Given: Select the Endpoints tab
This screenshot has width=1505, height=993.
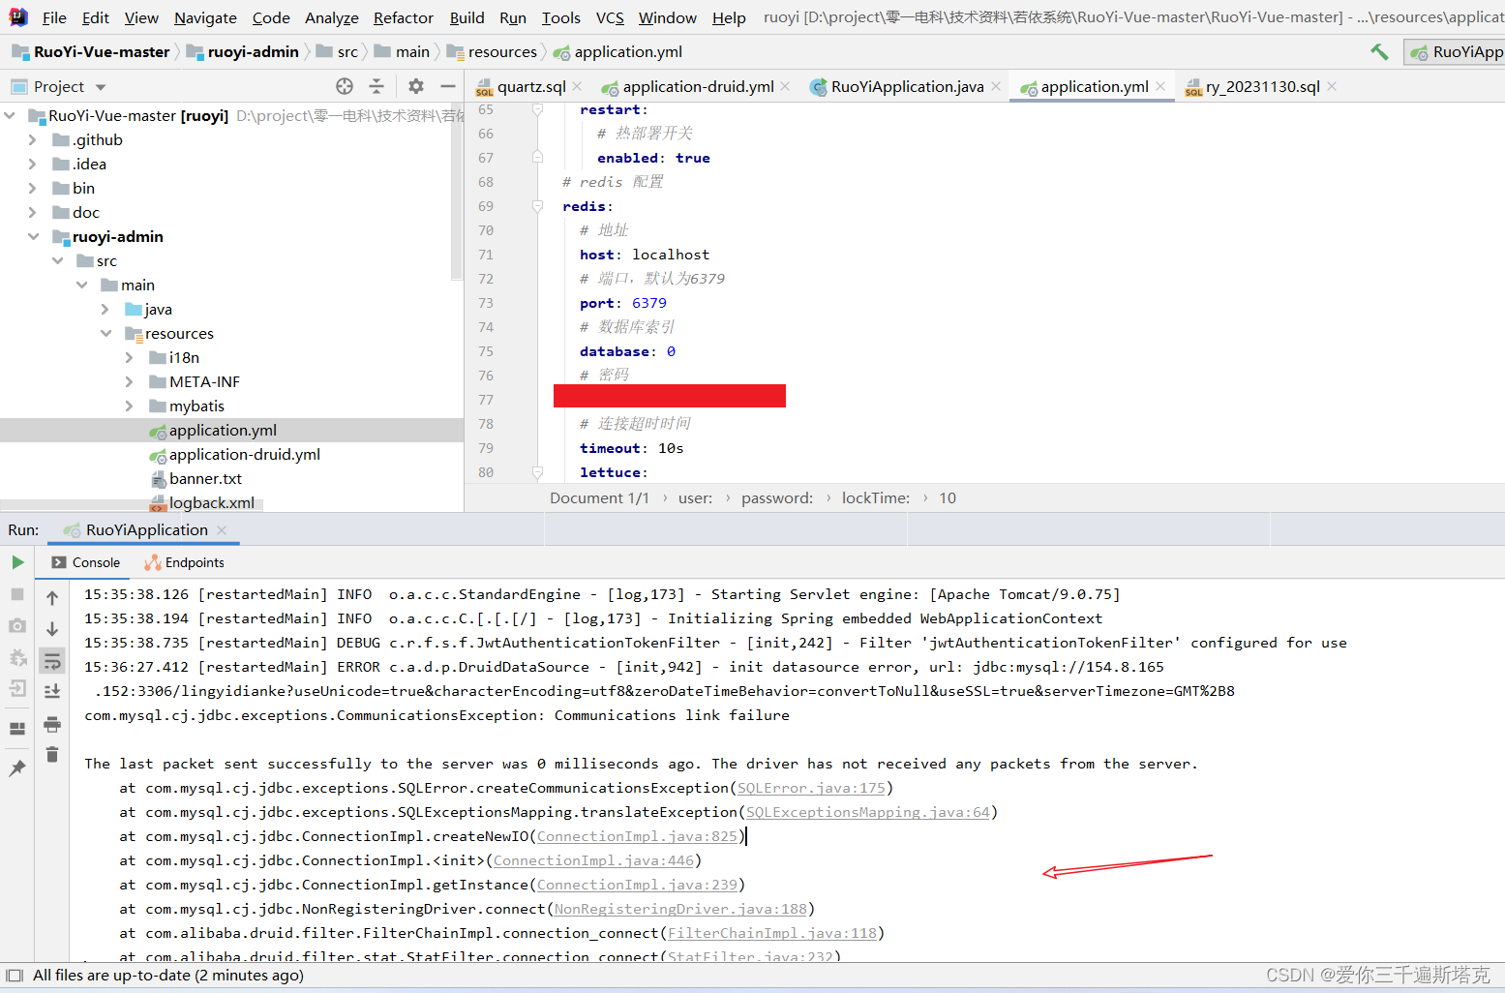Looking at the screenshot, I should point(184,562).
